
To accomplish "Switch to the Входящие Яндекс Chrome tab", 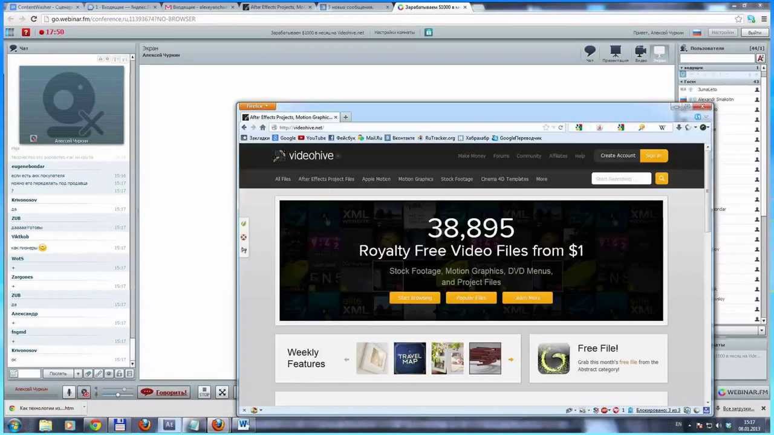I will (x=121, y=7).
